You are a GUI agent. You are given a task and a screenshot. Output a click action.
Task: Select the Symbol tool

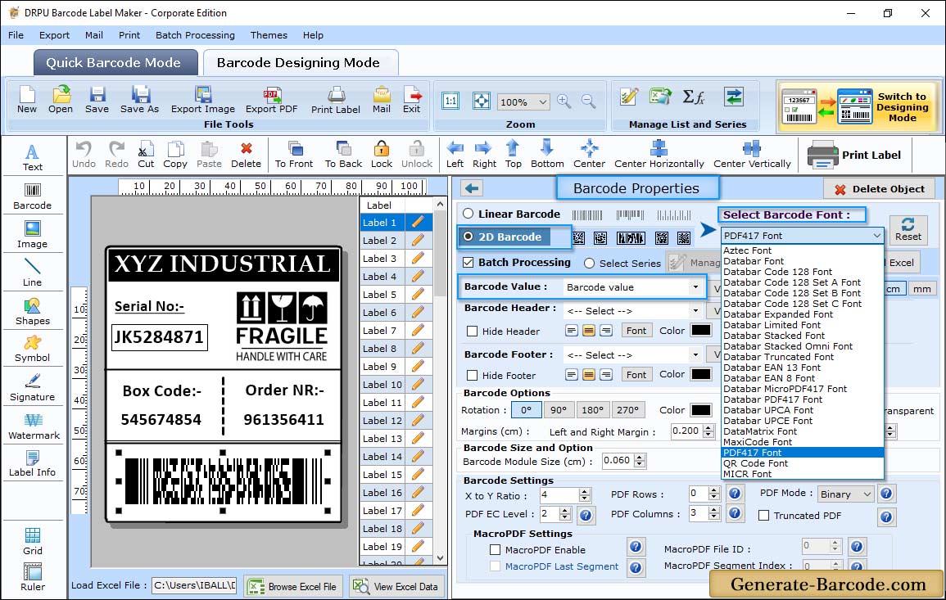33,350
